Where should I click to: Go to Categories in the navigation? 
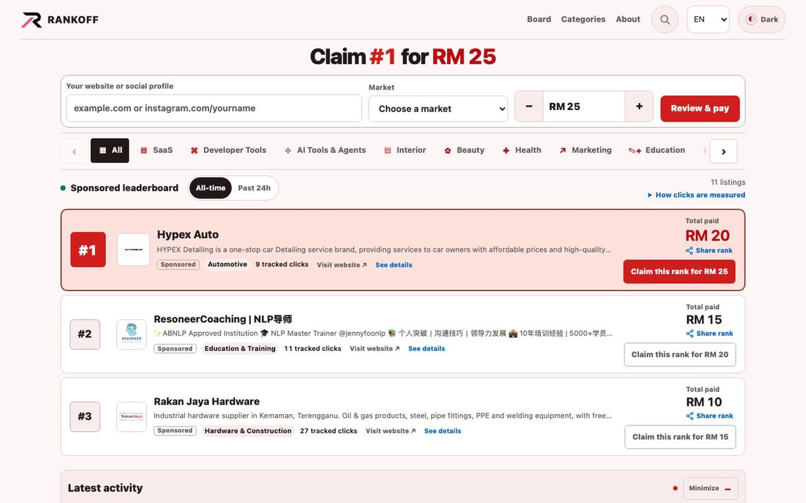583,19
